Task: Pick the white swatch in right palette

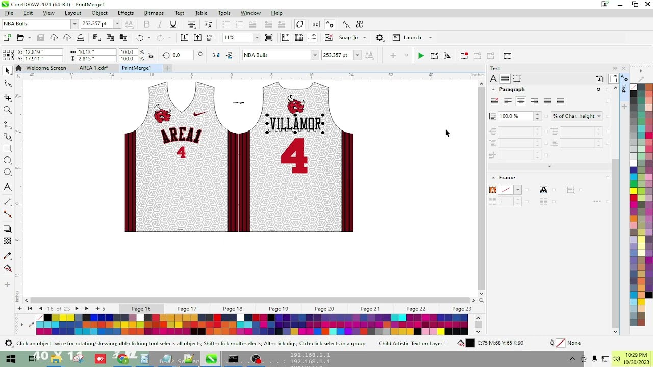Action: 634,163
